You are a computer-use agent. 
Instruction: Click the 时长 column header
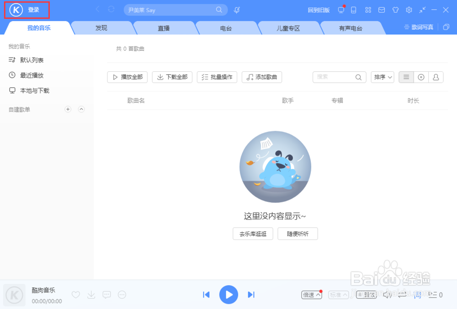tap(413, 101)
